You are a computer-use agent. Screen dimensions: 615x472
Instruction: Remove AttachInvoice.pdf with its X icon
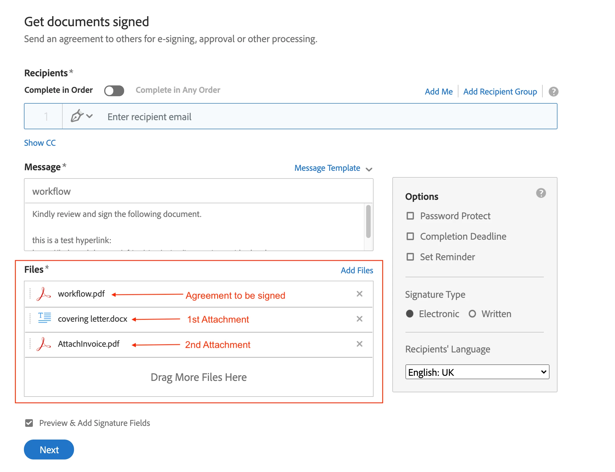pyautogui.click(x=359, y=344)
